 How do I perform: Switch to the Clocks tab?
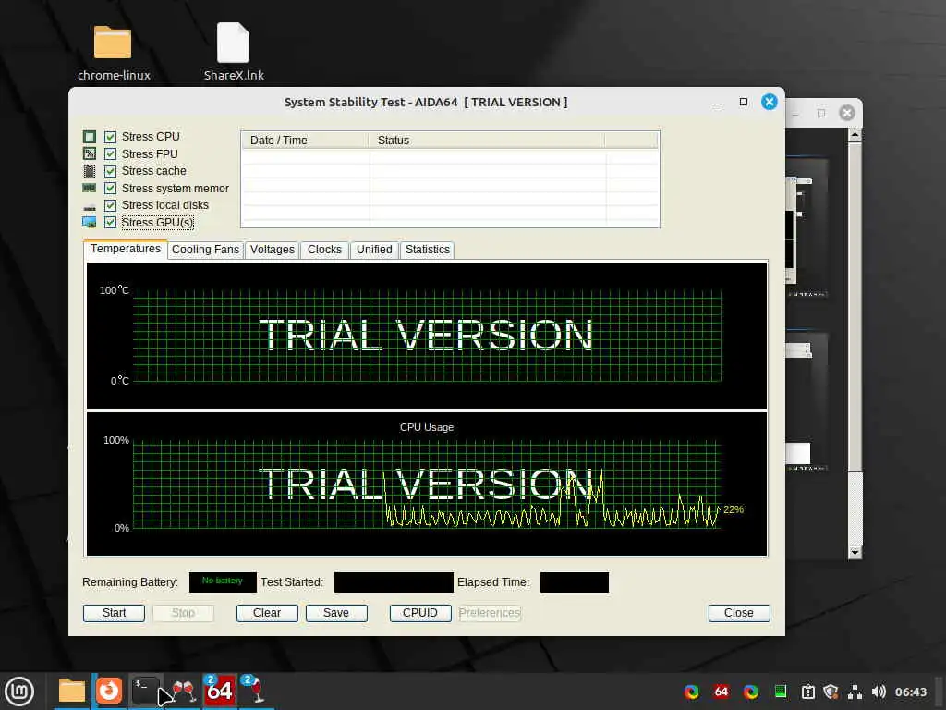click(324, 250)
